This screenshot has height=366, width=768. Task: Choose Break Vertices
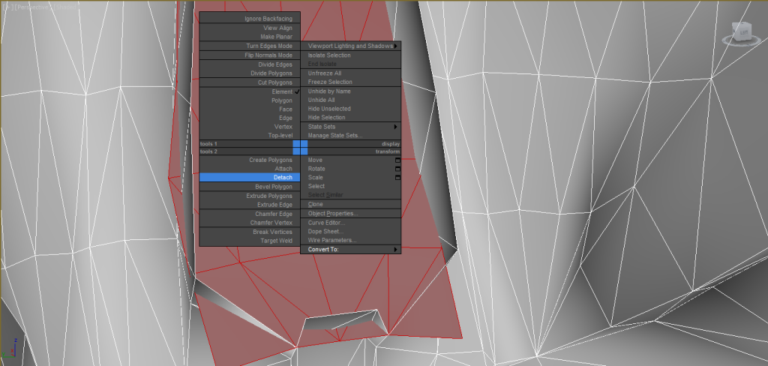pos(250,232)
